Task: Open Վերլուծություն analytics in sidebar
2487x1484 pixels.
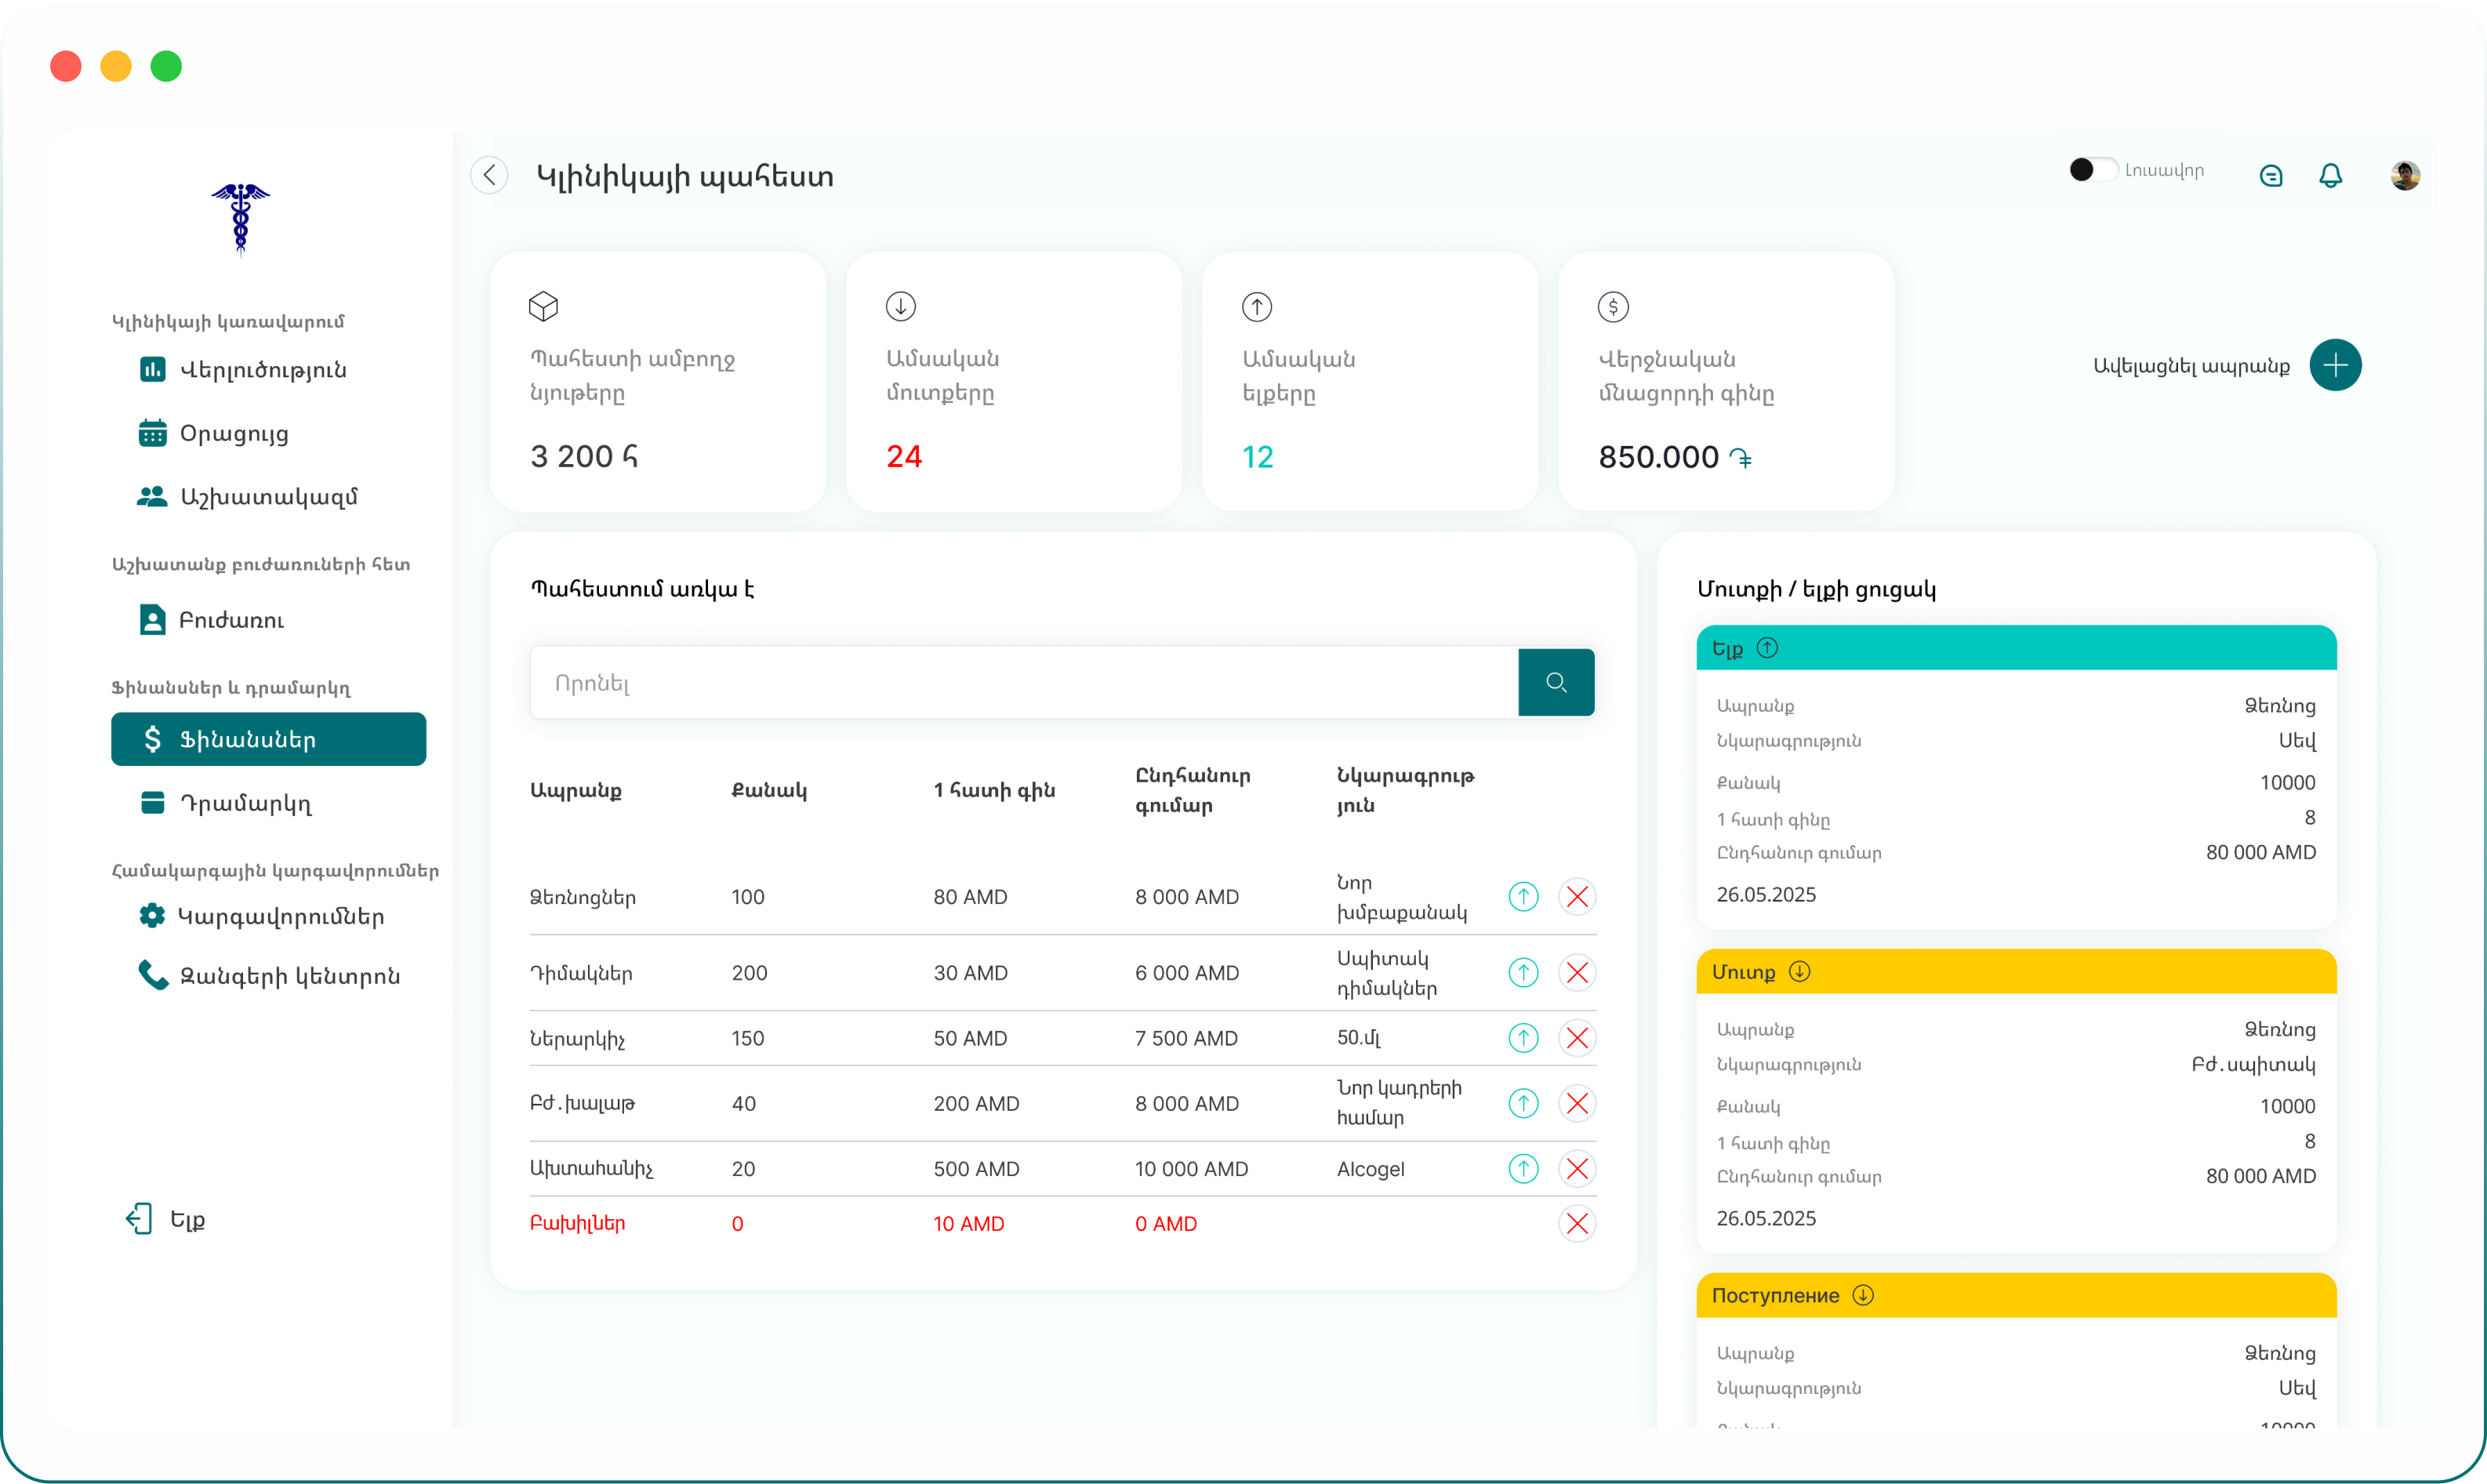Action: pos(262,370)
